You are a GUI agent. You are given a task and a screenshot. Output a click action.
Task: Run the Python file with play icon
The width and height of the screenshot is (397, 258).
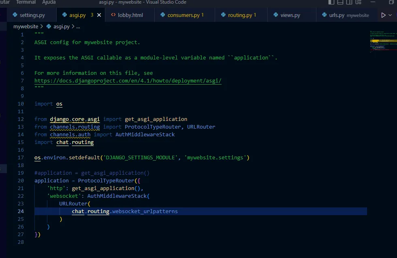[383, 15]
